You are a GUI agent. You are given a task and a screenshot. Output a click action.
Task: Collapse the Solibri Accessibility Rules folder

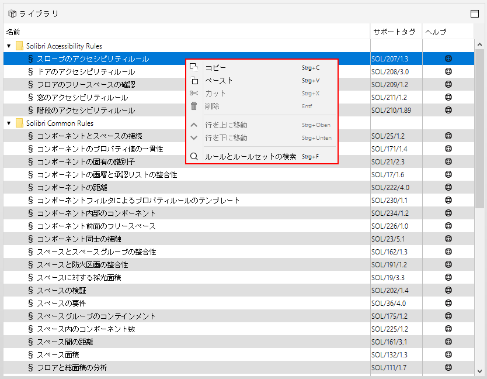[x=9, y=46]
